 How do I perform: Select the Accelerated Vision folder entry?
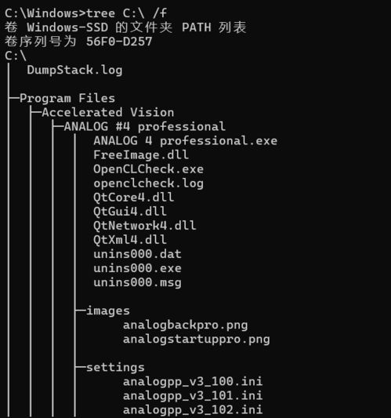tap(108, 112)
